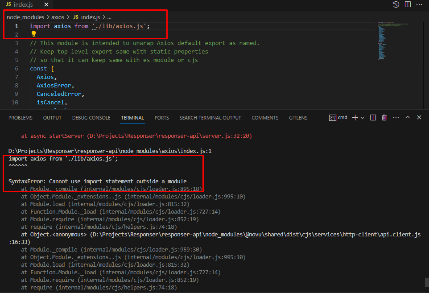
Task: Split the terminal into two panes
Action: click(x=373, y=117)
